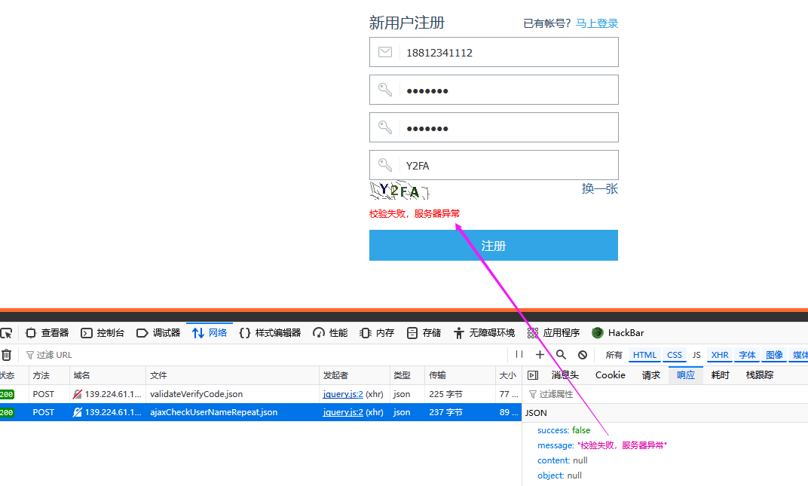Open the Cookie tab in request details
Screen dimensions: 808x486
610,375
